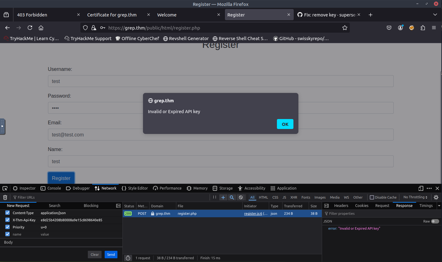Clear network log with trash icon
The height and width of the screenshot is (262, 442).
pos(5,197)
